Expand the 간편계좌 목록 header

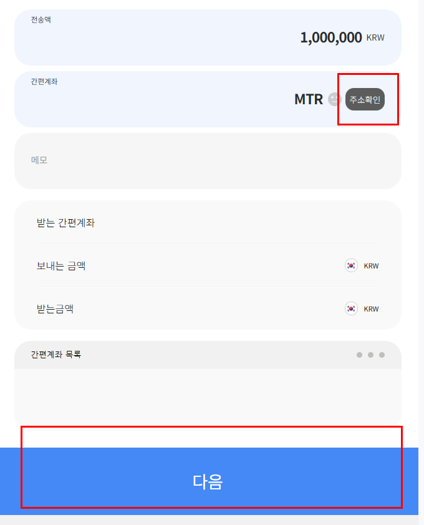click(x=208, y=355)
